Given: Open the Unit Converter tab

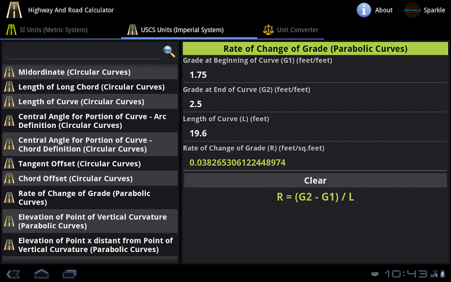Looking at the screenshot, I should tap(290, 30).
